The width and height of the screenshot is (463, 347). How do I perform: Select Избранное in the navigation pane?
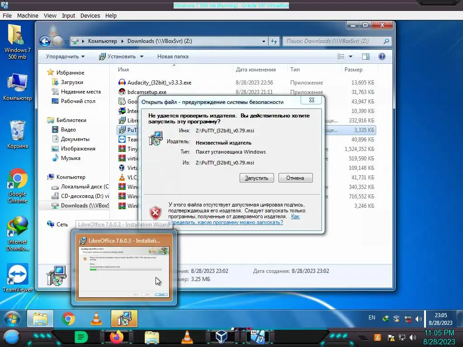click(70, 73)
